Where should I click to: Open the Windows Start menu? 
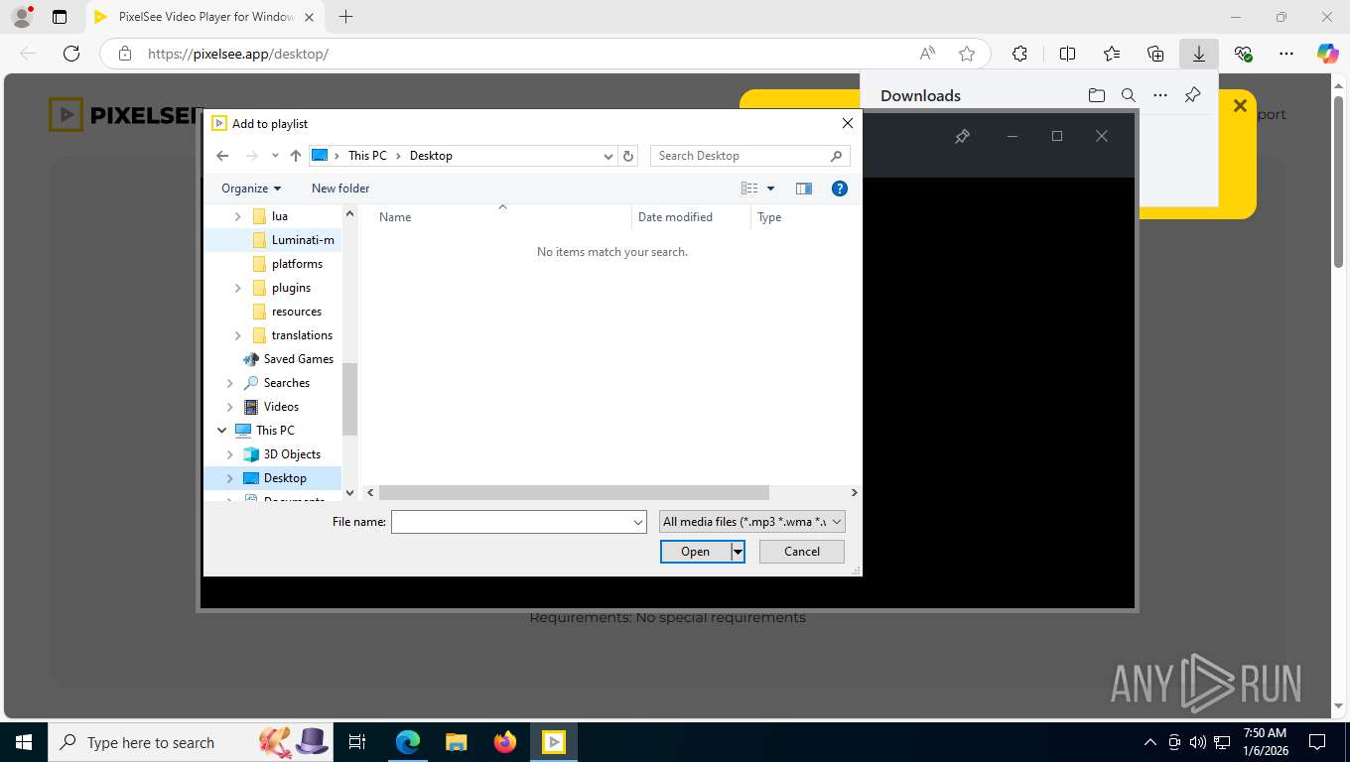(x=24, y=742)
